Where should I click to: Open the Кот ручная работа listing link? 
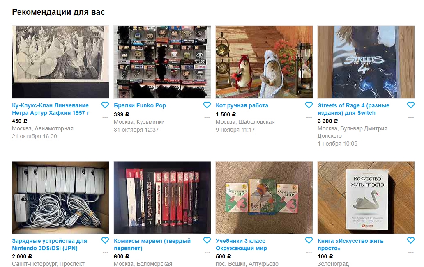tap(242, 105)
